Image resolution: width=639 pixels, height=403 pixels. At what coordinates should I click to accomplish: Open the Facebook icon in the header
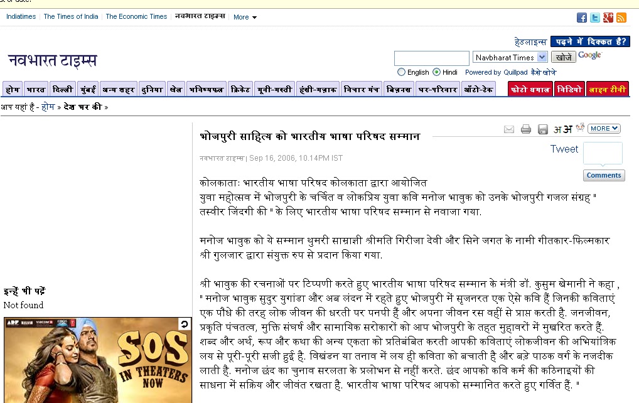581,18
